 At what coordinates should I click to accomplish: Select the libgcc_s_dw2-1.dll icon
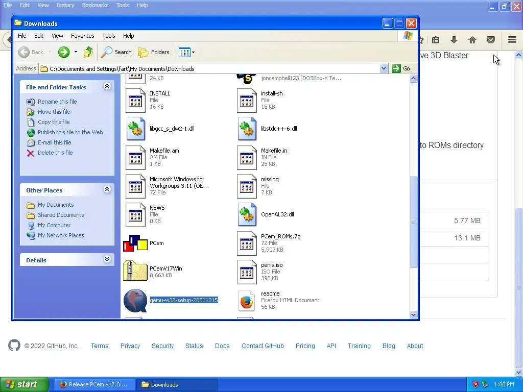(x=135, y=129)
